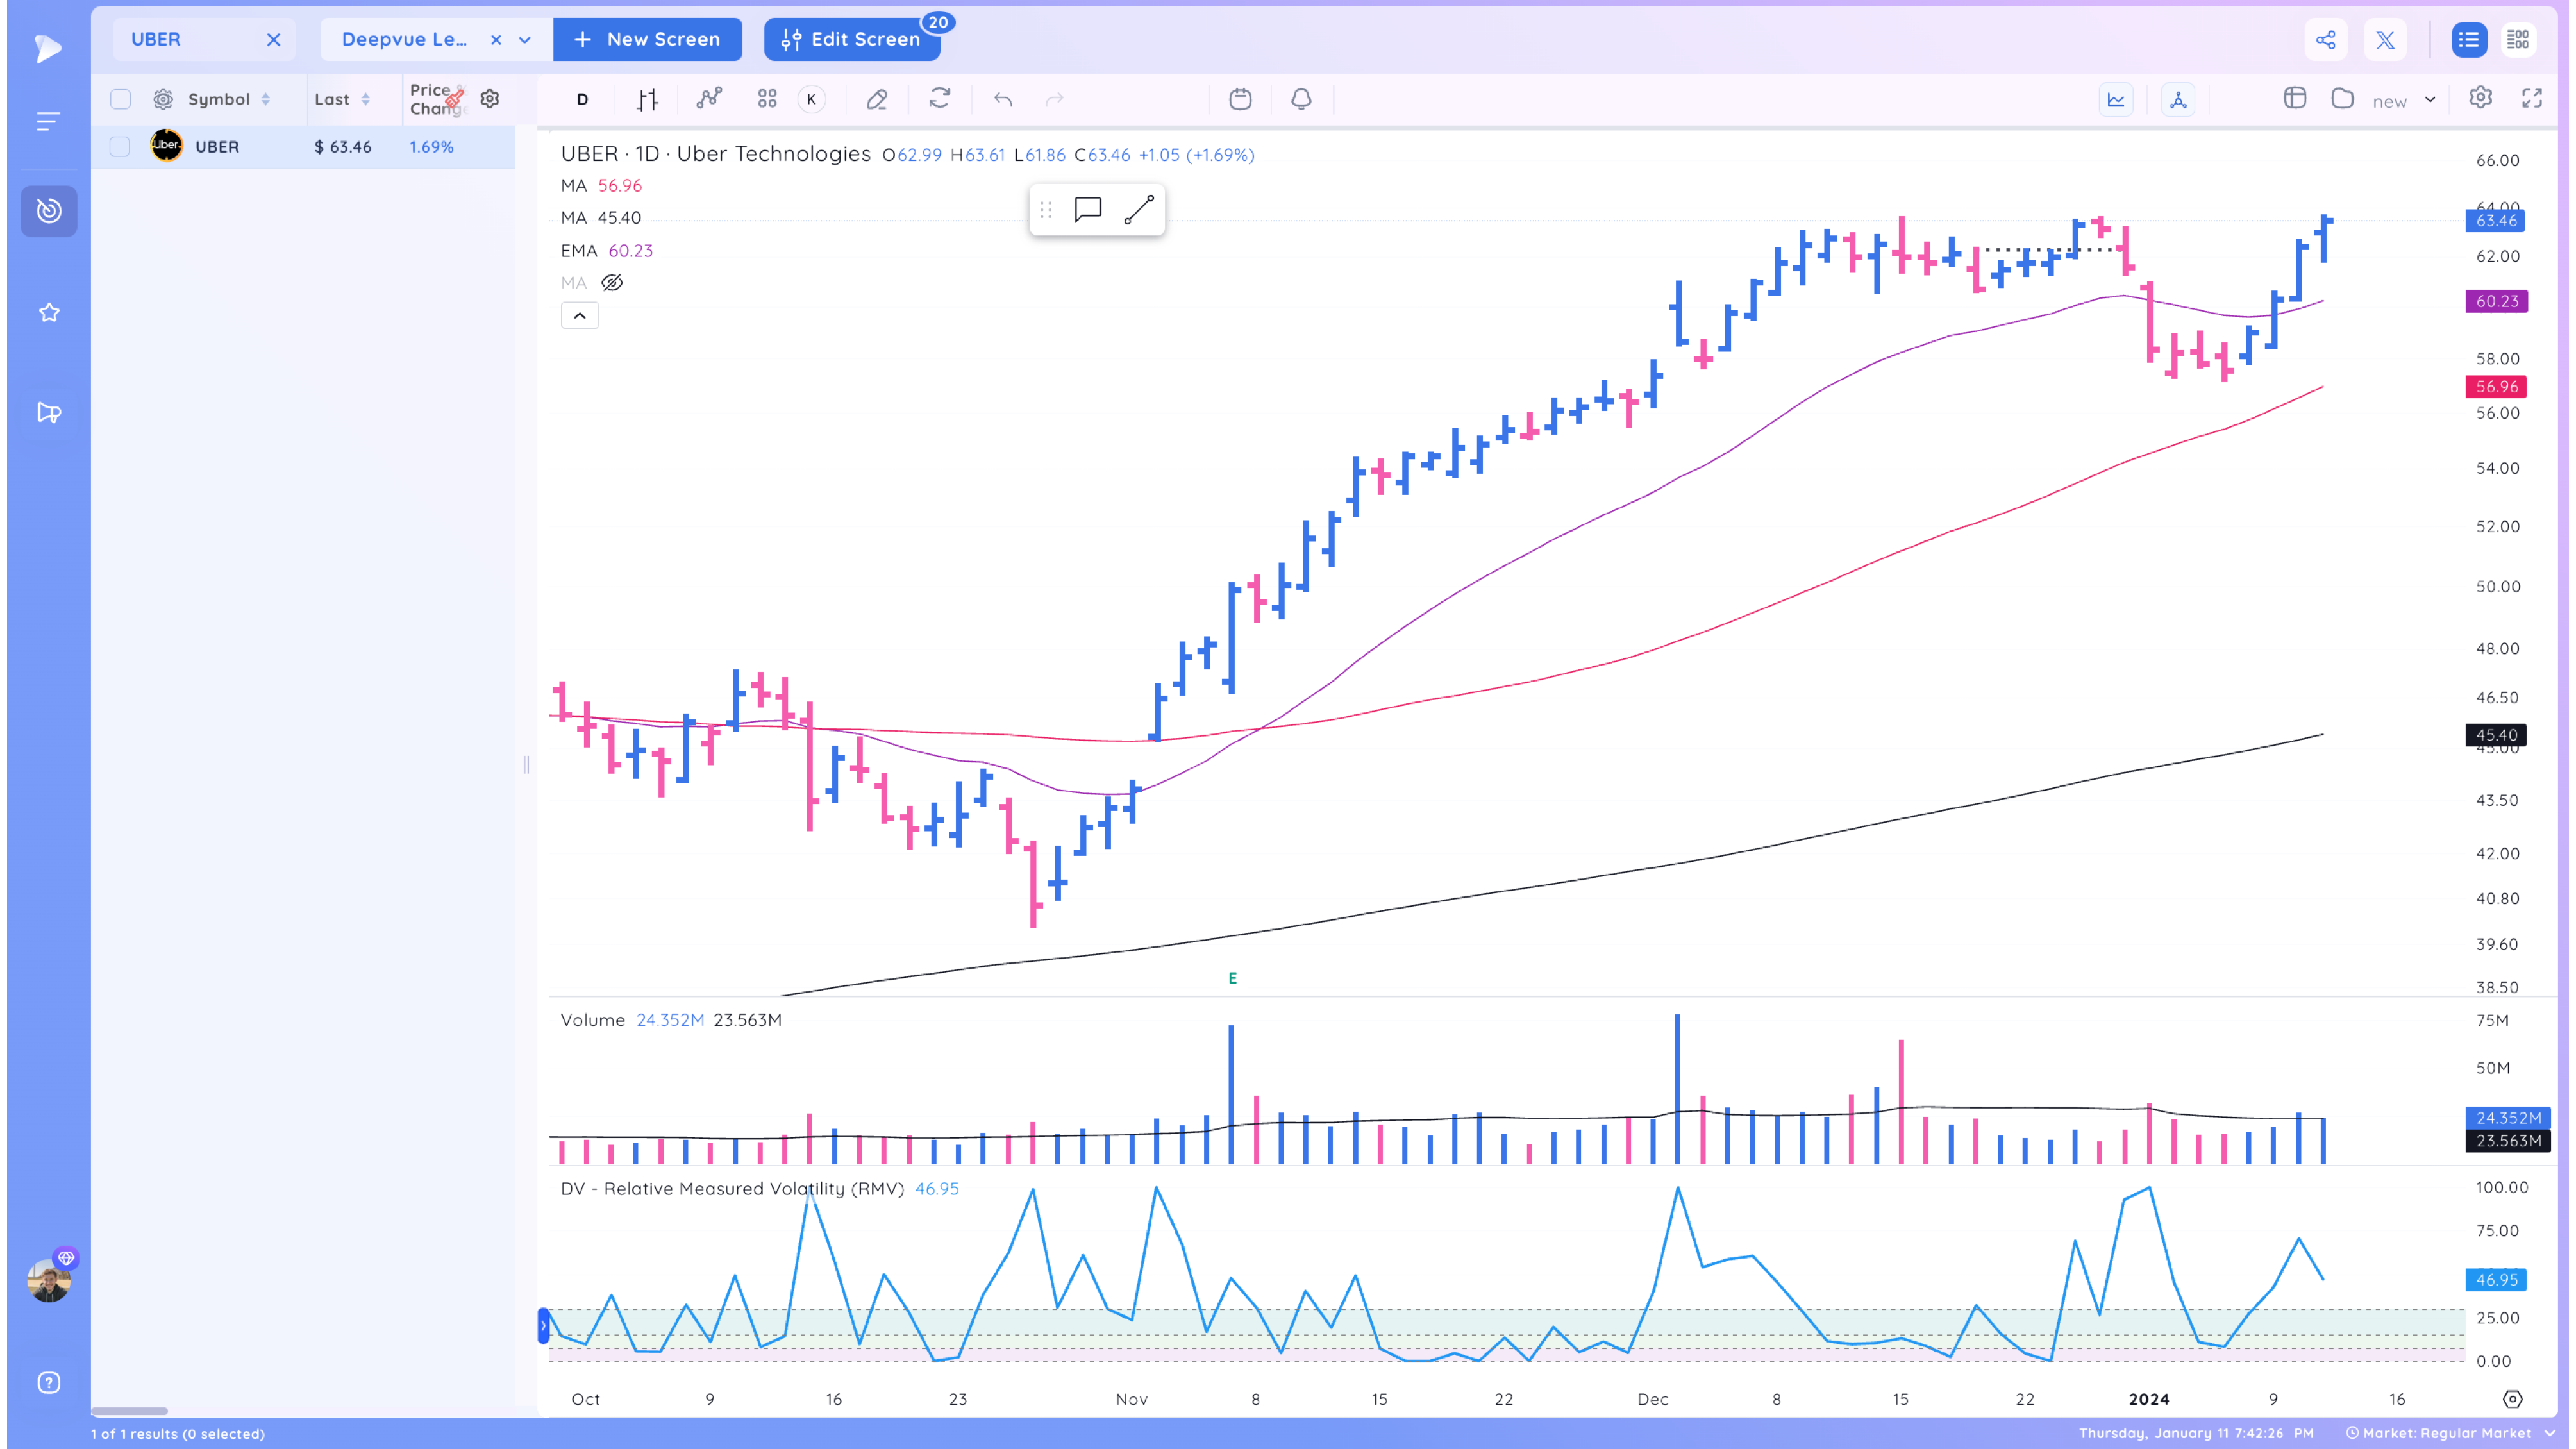Open the help question mark icon

[49, 1382]
